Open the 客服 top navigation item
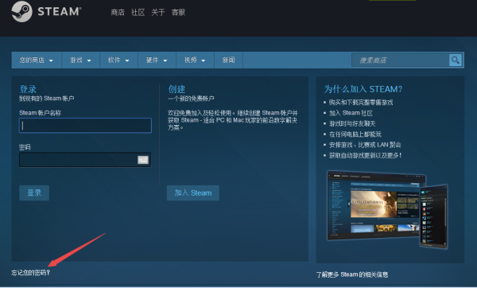 178,12
